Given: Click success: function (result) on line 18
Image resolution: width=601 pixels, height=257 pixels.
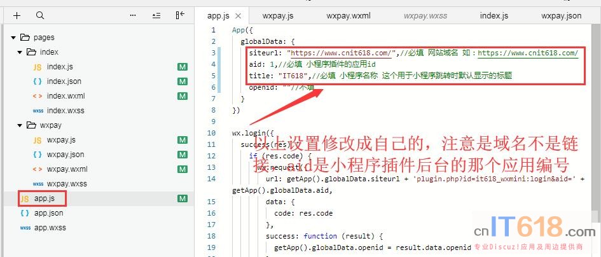Looking at the screenshot, I should (x=324, y=236).
